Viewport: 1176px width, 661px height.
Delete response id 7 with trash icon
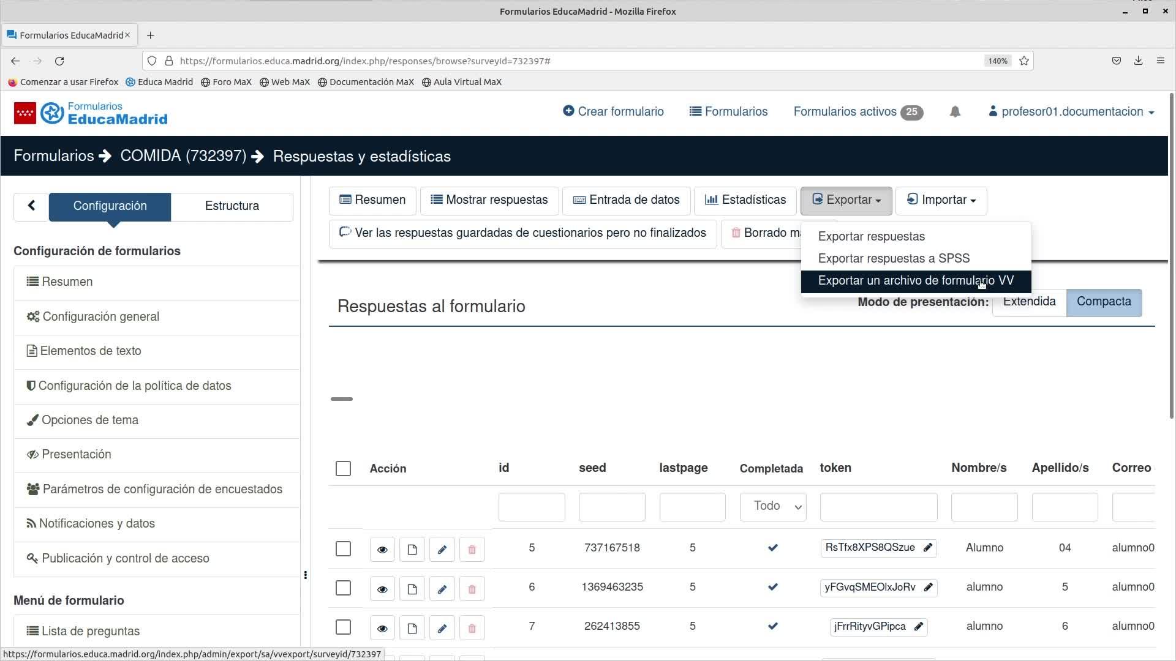(x=472, y=628)
